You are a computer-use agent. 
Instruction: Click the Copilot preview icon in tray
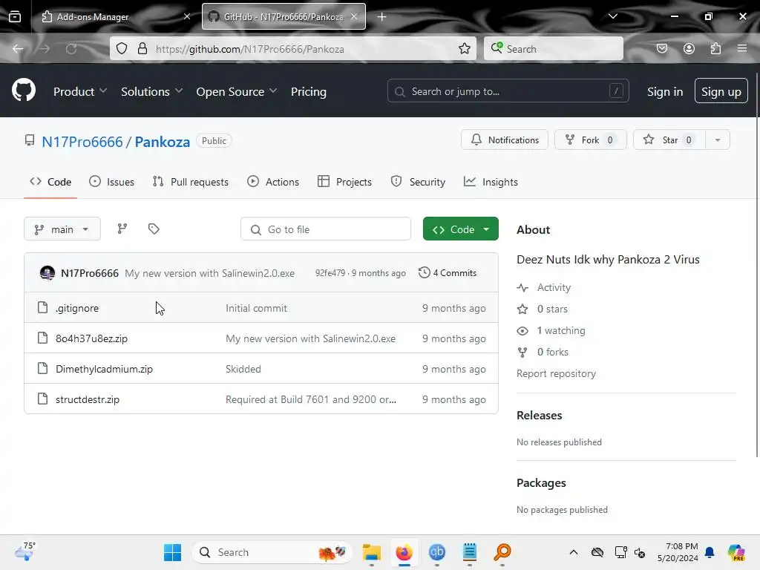point(736,552)
